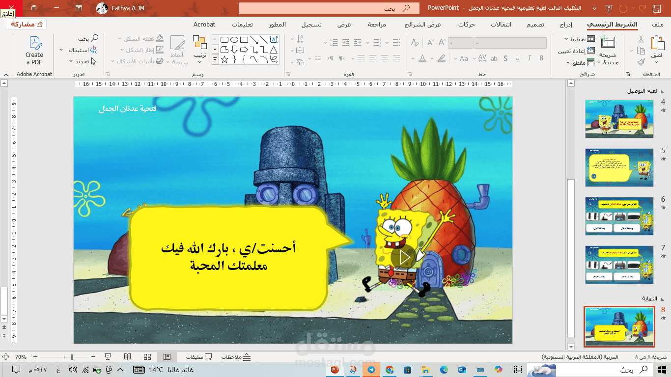Open the Slide Show (عرض الشرائح) tab
The height and width of the screenshot is (377, 671).
tap(423, 25)
